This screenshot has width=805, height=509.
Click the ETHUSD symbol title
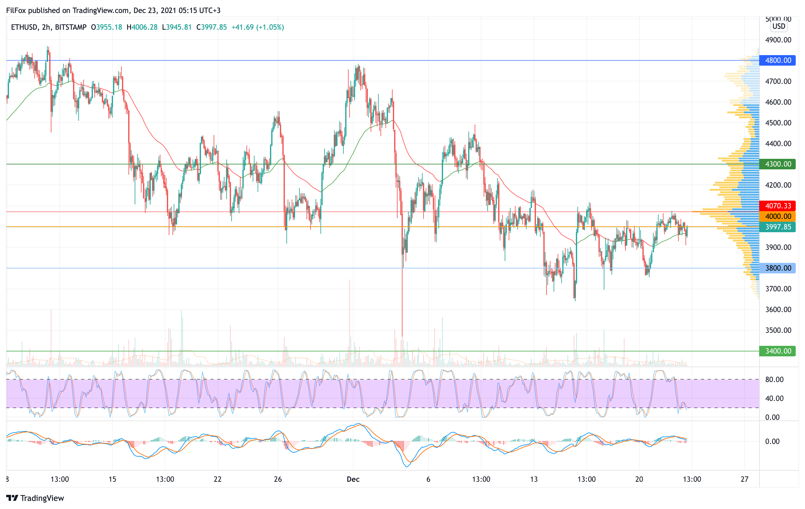(24, 27)
